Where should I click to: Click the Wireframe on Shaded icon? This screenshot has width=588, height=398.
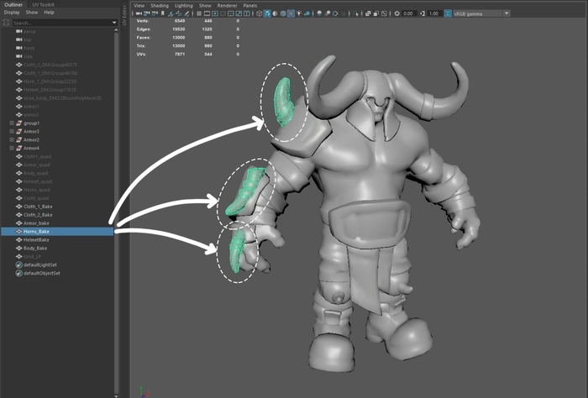283,13
